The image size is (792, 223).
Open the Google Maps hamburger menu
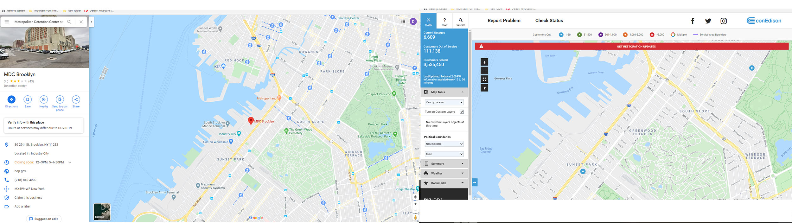tap(7, 22)
